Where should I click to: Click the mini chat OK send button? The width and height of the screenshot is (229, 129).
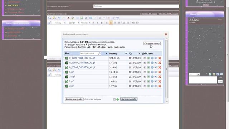tap(220, 81)
